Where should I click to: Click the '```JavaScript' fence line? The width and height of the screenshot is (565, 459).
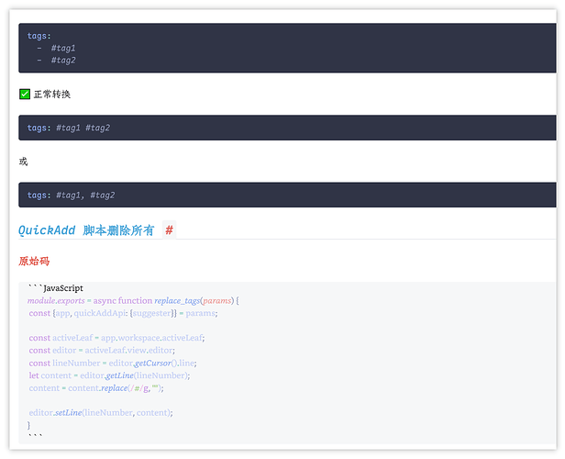[56, 287]
